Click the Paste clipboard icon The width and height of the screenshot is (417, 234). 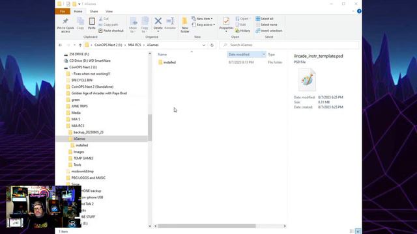pos(92,21)
